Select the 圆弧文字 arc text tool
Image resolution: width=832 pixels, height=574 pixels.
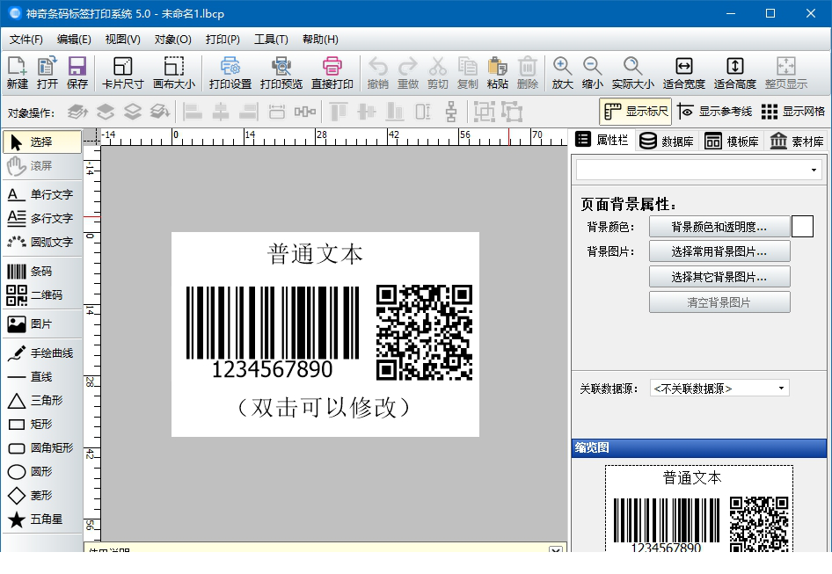coord(40,242)
